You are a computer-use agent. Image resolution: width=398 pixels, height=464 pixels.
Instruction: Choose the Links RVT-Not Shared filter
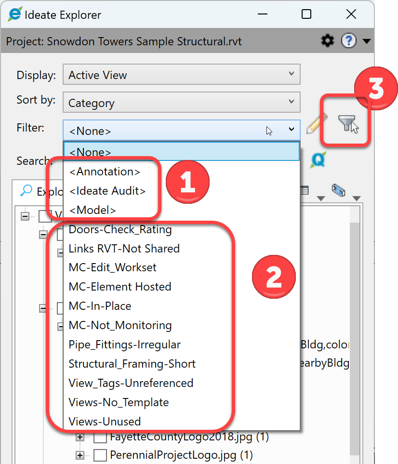(182, 249)
